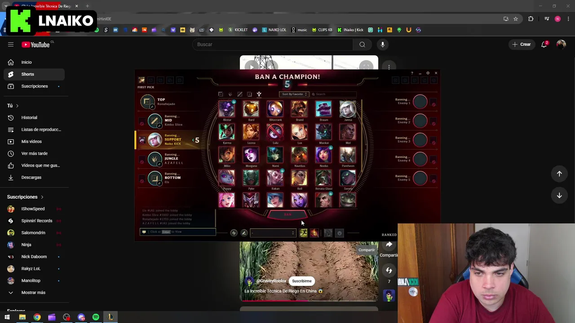Select the Lux champion portrait
The width and height of the screenshot is (575, 323).
[300, 132]
